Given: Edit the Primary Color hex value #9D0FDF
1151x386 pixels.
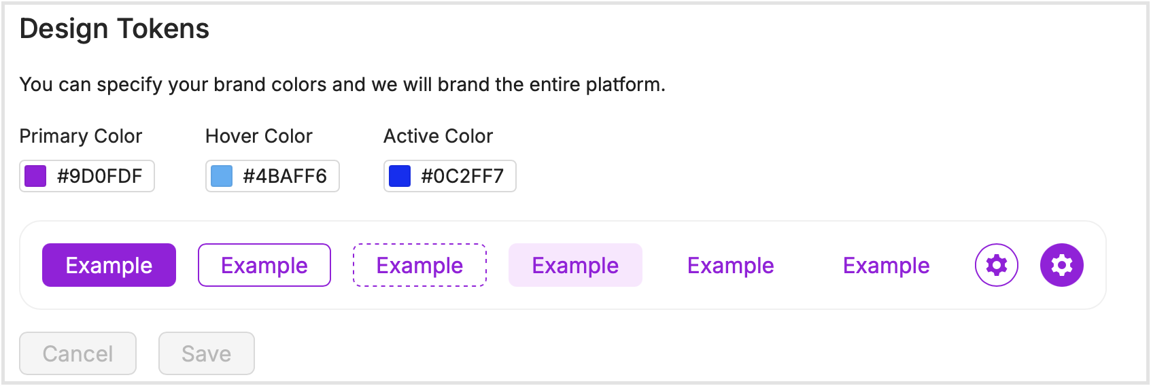Looking at the screenshot, I should [100, 176].
